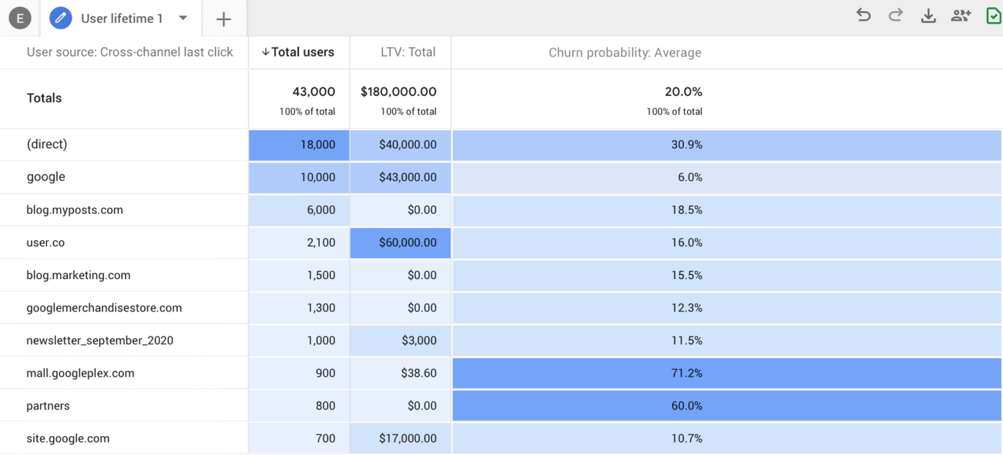Click the LTV: Total column header
Viewport: 1003px width, 455px height.
tap(408, 52)
